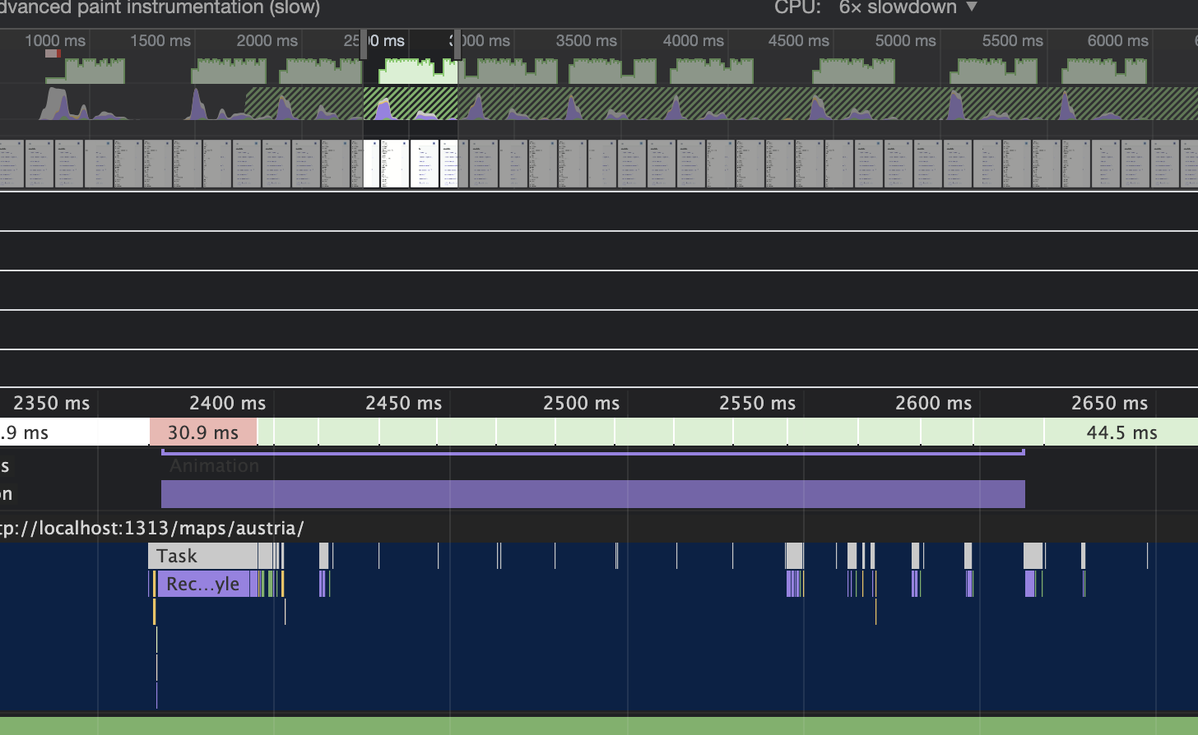1198x735 pixels.
Task: Select the Rec...yle recalculate style event
Action: coord(203,584)
